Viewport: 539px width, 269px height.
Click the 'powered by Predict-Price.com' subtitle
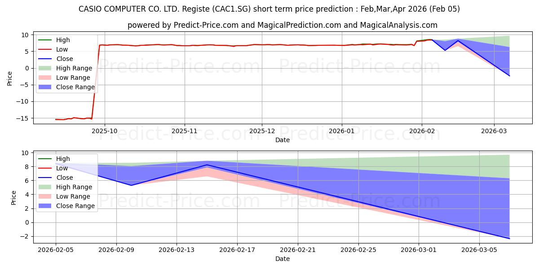pos(283,25)
